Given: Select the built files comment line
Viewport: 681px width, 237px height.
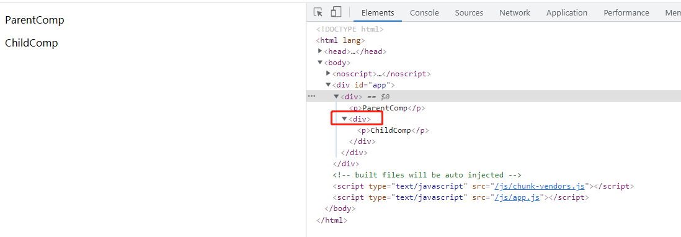Looking at the screenshot, I should click(427, 175).
